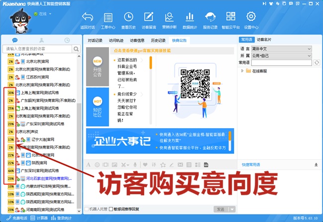Open the 数据统计 icon
Screen dimensions: 323x222
pyautogui.click(x=189, y=20)
